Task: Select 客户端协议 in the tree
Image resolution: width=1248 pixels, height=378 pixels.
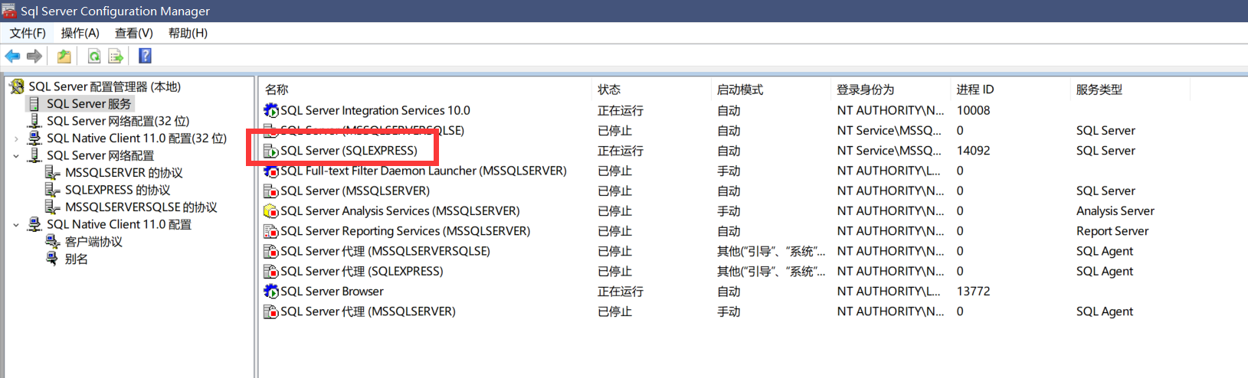Action: click(x=93, y=242)
